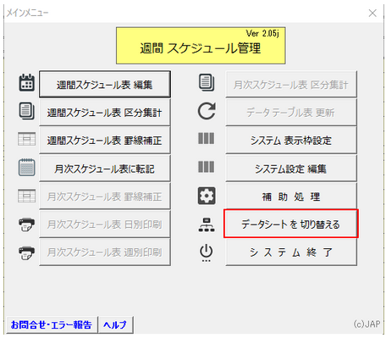Open 週間スケジュール表 編集
Screen dimensions: 386x338
coord(105,84)
